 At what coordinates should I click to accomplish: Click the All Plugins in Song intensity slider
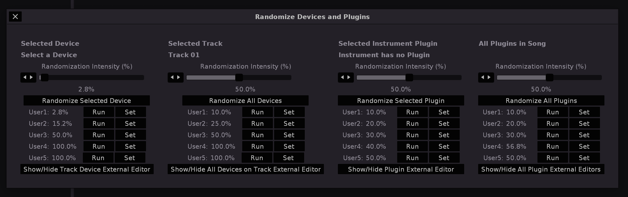[549, 78]
